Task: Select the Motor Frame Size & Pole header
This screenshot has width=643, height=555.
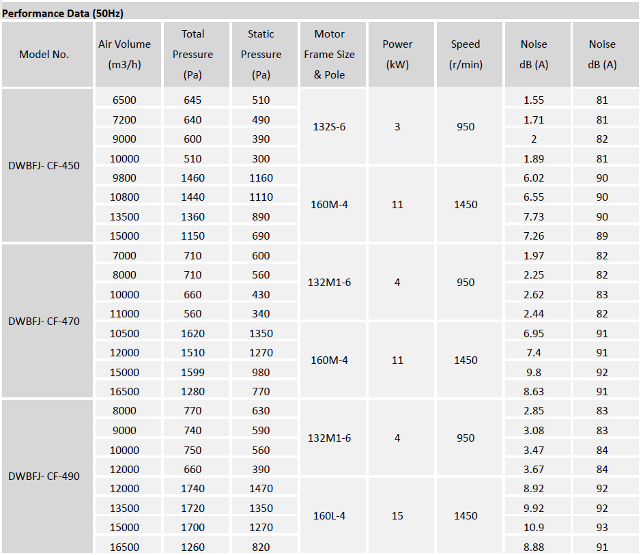Action: pos(329,55)
